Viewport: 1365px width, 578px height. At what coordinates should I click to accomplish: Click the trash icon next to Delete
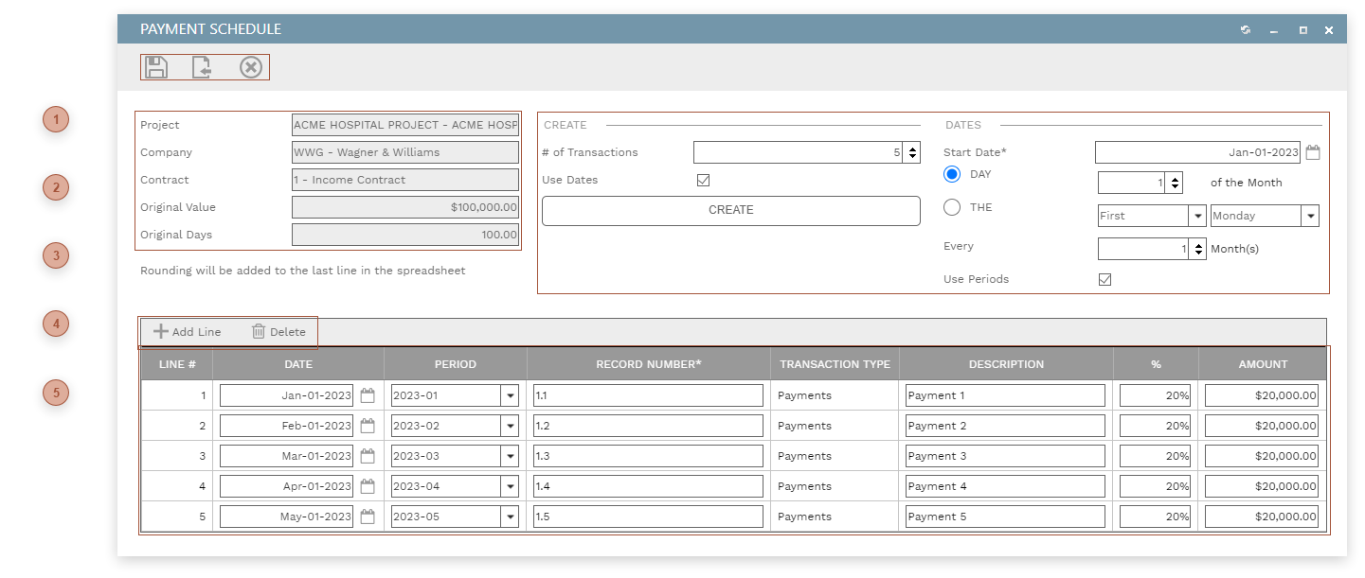click(260, 331)
